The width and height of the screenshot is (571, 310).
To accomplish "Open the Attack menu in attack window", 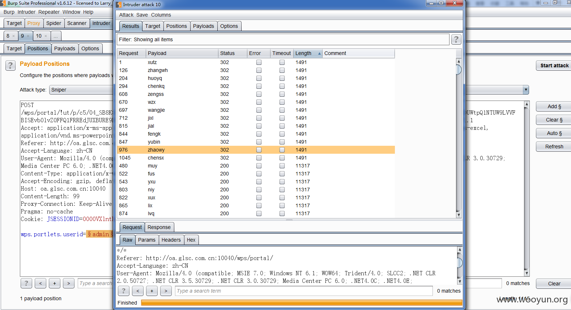I will click(x=126, y=15).
